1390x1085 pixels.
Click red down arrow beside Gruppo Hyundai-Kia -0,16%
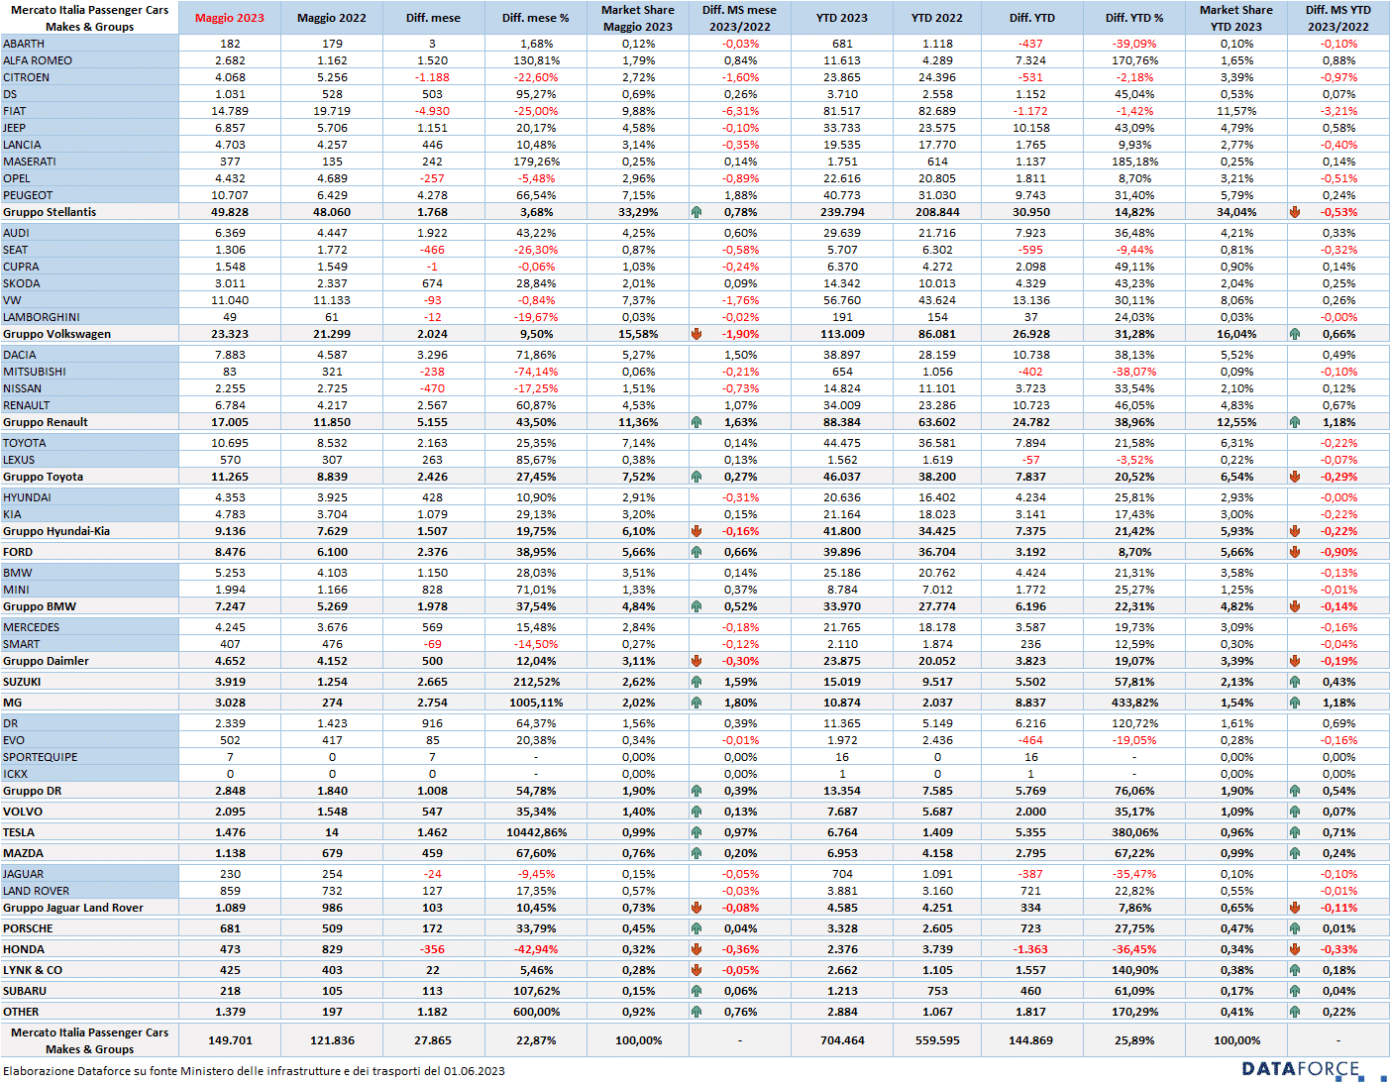[696, 531]
